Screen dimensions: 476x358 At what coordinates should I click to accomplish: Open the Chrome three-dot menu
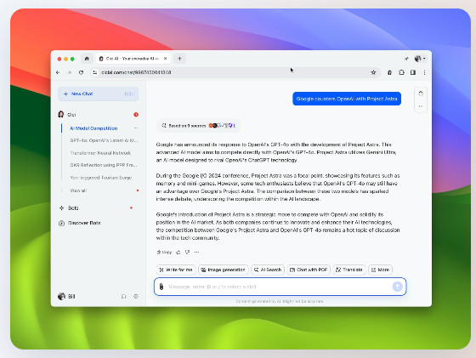pyautogui.click(x=424, y=72)
